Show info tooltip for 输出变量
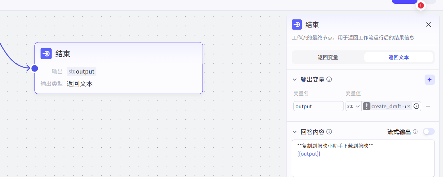443x177 pixels. coord(329,79)
